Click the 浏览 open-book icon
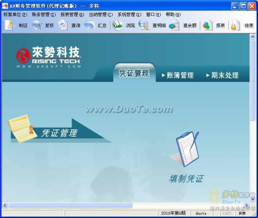258x218 pixels. (117, 25)
